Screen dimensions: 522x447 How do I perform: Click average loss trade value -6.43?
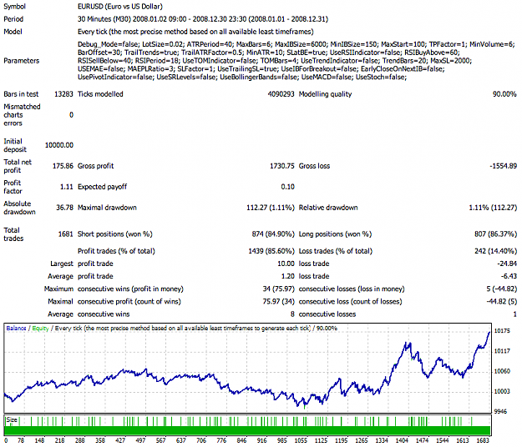click(x=509, y=276)
